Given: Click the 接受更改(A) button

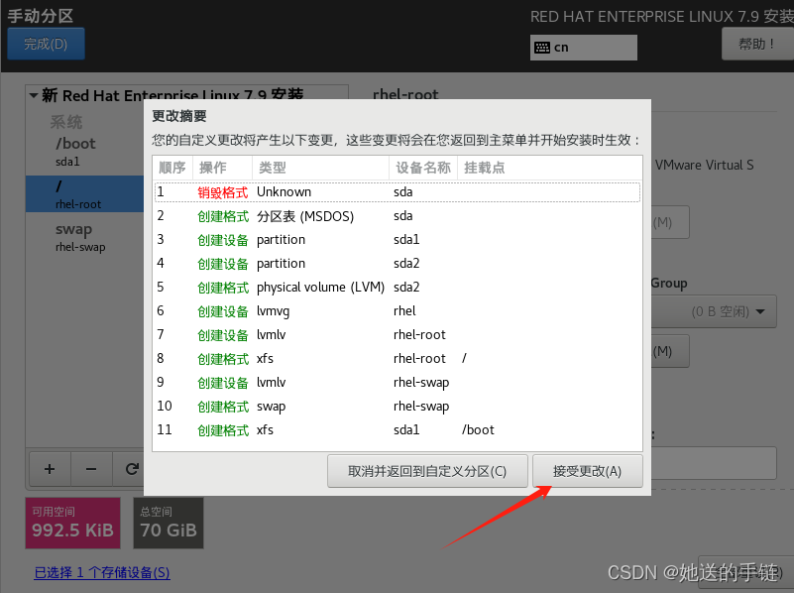Looking at the screenshot, I should (x=588, y=471).
